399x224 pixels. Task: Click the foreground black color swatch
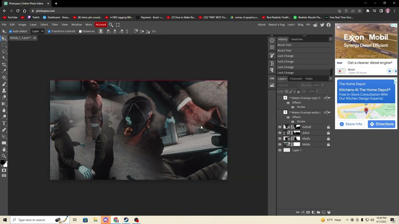tap(2, 162)
